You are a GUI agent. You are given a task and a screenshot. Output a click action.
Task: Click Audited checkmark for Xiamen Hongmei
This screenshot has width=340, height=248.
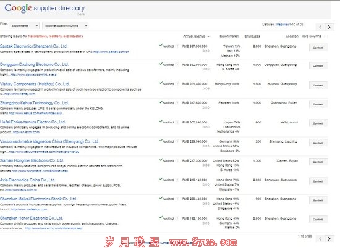(161, 160)
